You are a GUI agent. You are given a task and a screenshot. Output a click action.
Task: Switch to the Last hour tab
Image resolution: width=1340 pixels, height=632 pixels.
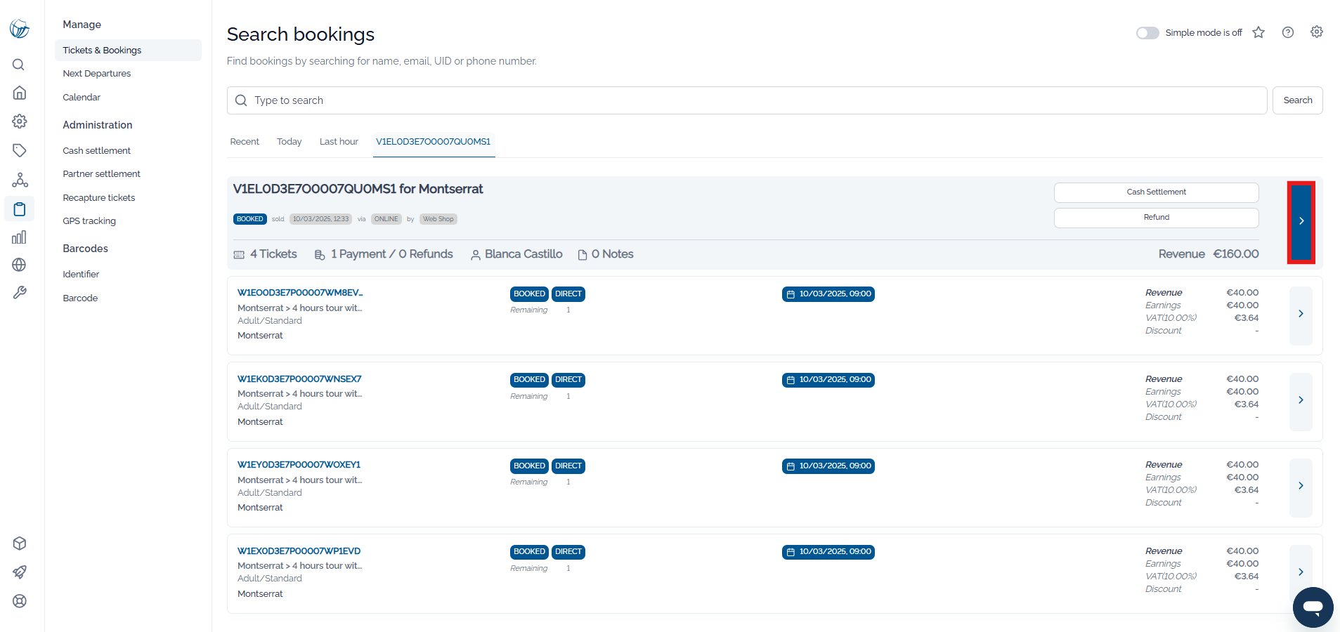tap(339, 142)
